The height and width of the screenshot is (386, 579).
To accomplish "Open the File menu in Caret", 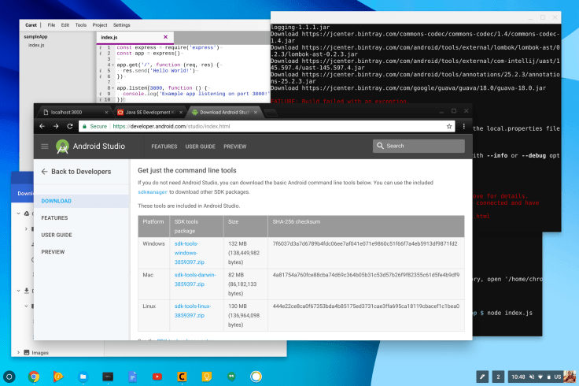I will (x=51, y=25).
